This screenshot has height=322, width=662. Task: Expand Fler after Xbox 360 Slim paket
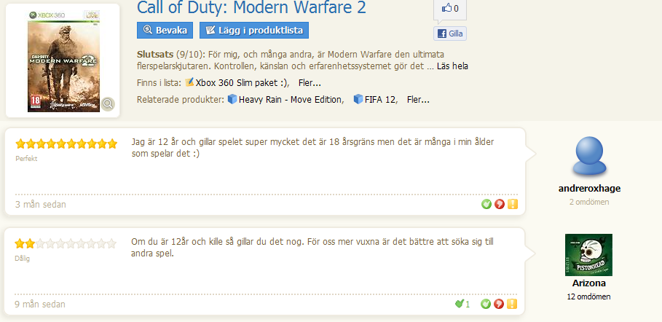click(x=310, y=83)
